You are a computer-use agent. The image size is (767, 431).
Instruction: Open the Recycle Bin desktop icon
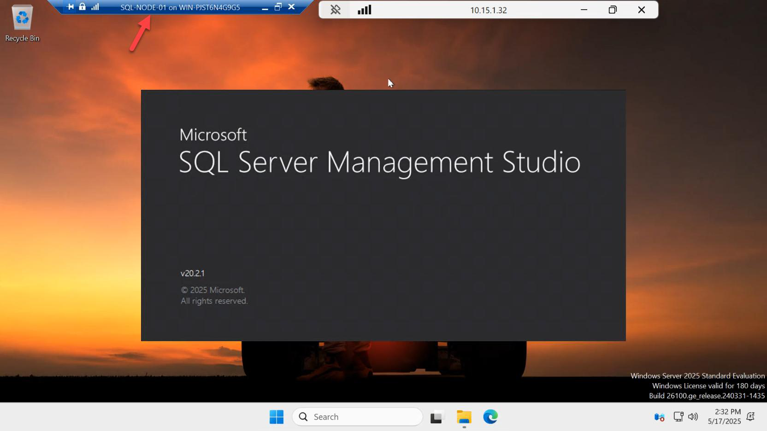point(22,23)
